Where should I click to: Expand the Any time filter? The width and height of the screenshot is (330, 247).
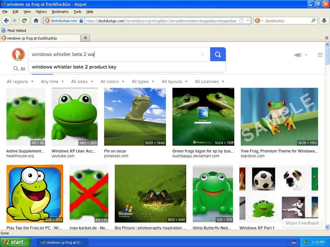[x=52, y=81]
